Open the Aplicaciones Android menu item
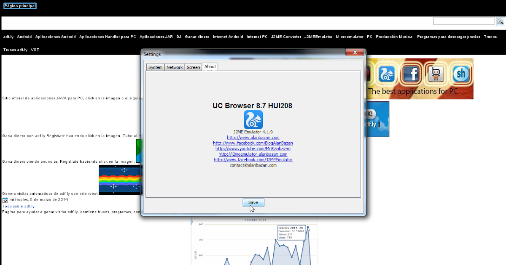 pos(56,37)
